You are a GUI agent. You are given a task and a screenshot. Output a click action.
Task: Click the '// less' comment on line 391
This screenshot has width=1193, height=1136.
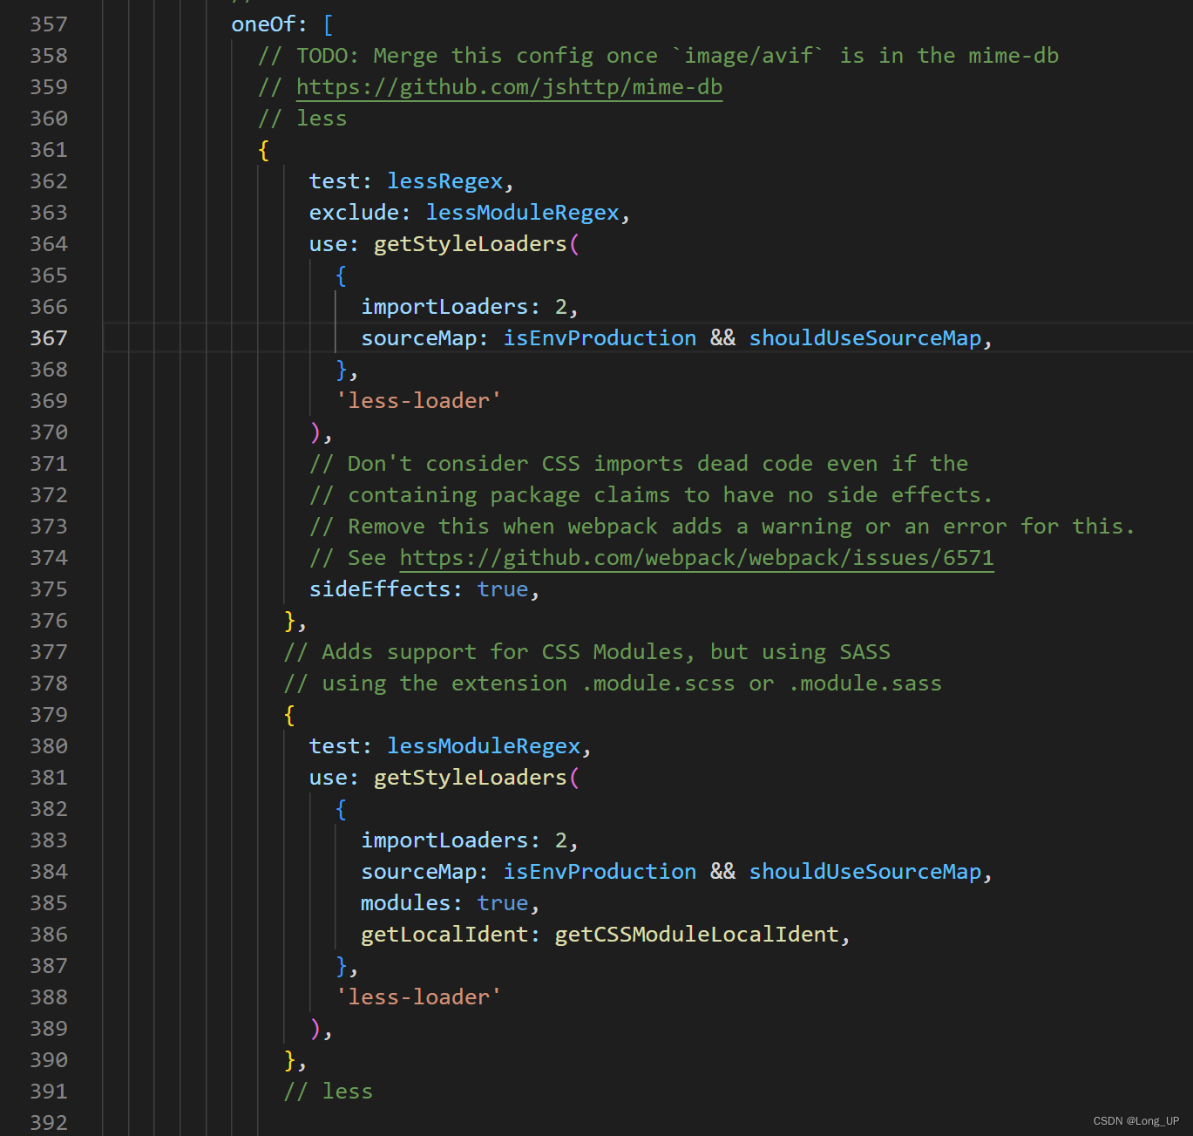[x=329, y=1092]
